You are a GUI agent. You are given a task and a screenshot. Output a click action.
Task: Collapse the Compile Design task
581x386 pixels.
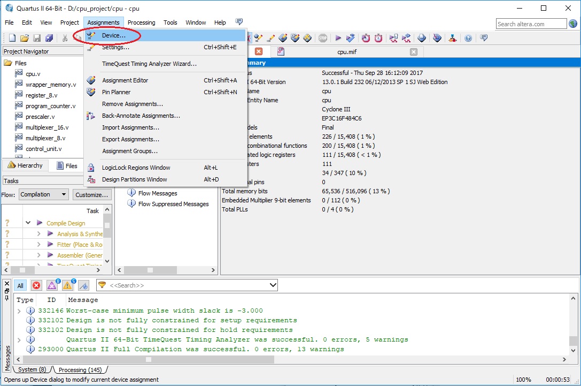[x=28, y=223]
